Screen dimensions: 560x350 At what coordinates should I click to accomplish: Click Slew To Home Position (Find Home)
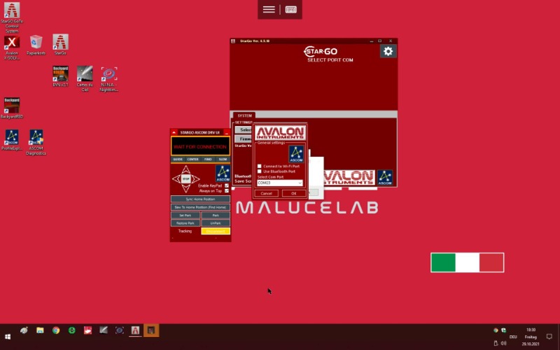200,207
